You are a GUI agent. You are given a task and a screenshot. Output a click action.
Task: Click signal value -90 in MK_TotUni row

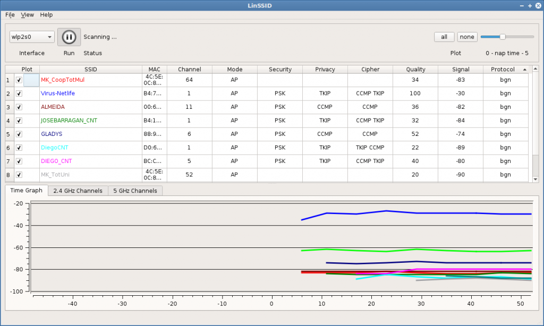click(461, 175)
